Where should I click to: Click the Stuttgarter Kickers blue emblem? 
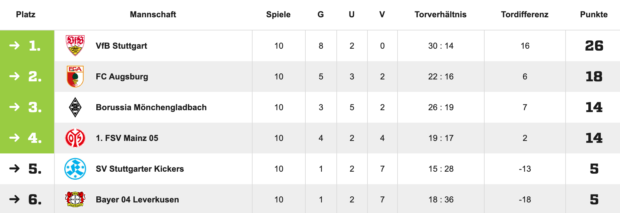pos(75,169)
